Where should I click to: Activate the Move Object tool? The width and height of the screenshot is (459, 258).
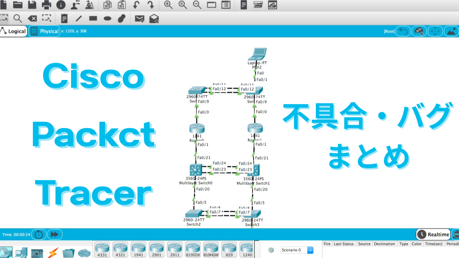435,32
